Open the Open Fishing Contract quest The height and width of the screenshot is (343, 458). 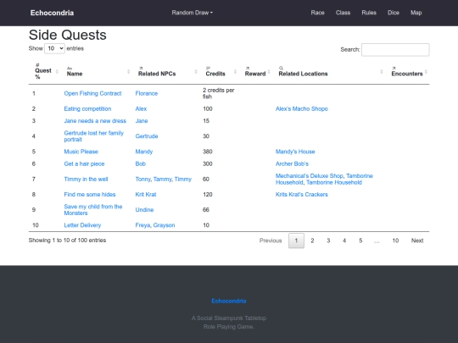[x=92, y=93]
